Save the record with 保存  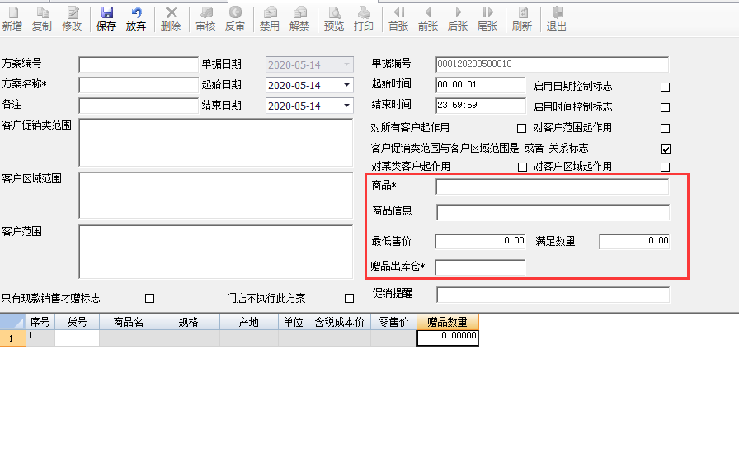point(106,19)
